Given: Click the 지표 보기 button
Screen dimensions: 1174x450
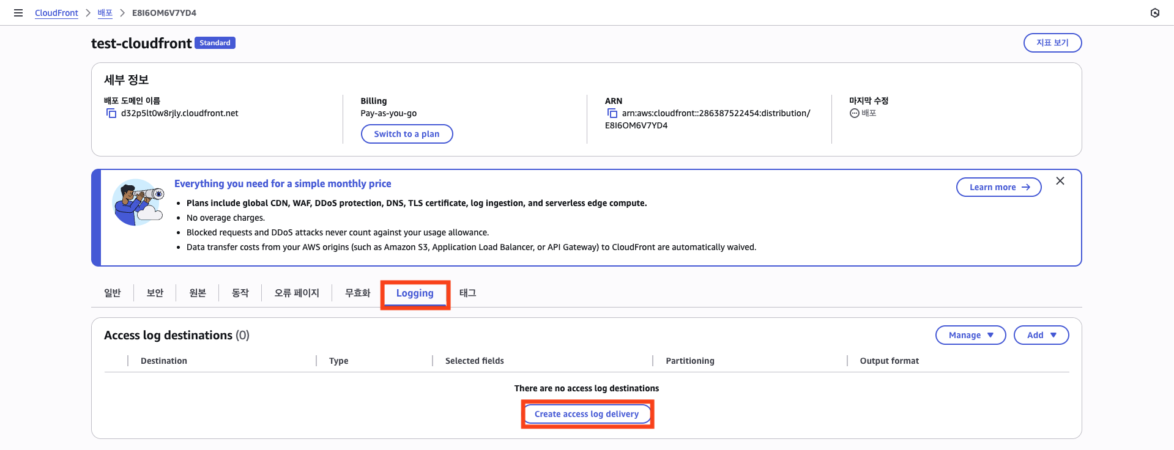Looking at the screenshot, I should [x=1052, y=43].
